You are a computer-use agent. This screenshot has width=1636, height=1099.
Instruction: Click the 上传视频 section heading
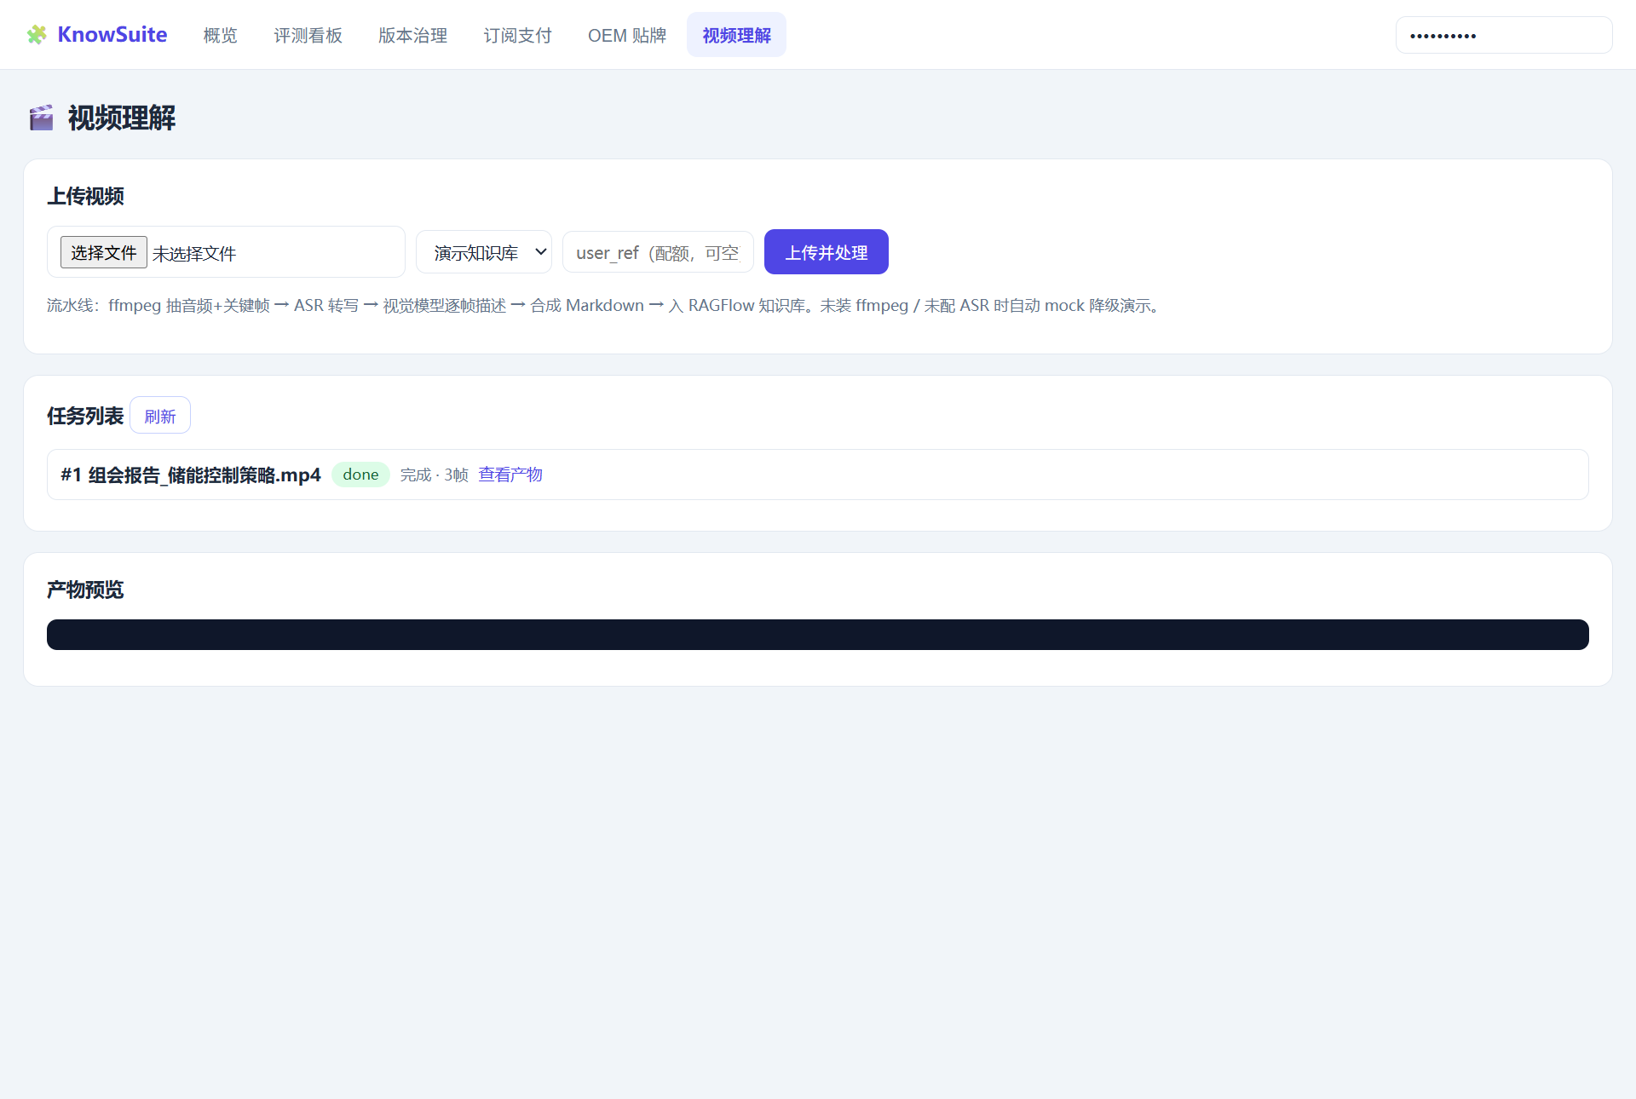pyautogui.click(x=85, y=196)
